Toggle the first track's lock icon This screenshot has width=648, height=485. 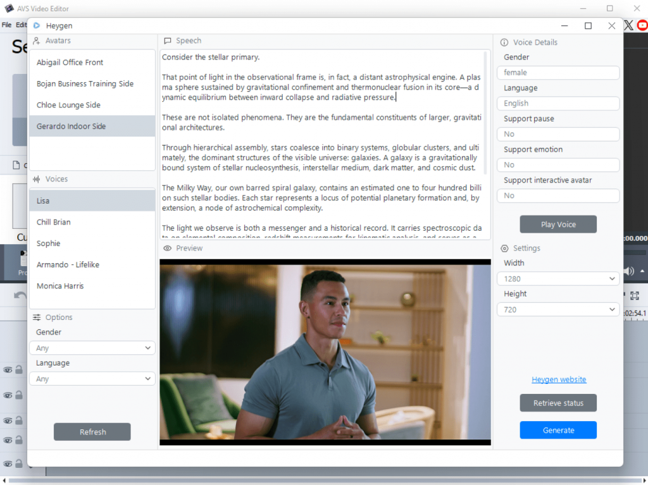click(x=18, y=369)
